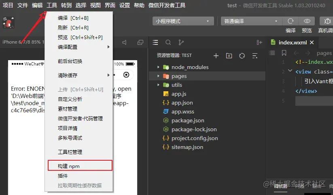The image size is (333, 195).
Task: Open the search panel icon
Action: pos(168,42)
